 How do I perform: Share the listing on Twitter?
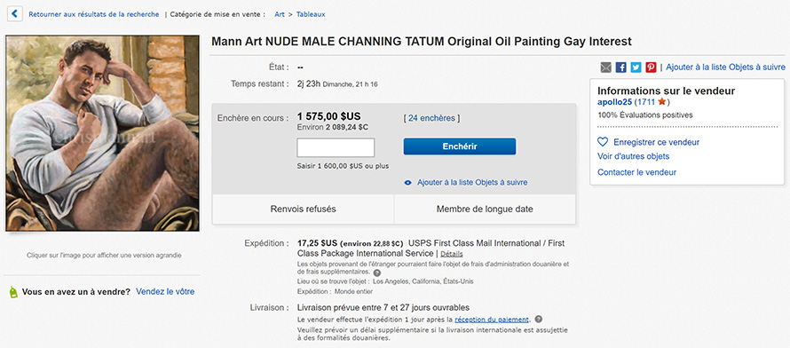tap(636, 67)
